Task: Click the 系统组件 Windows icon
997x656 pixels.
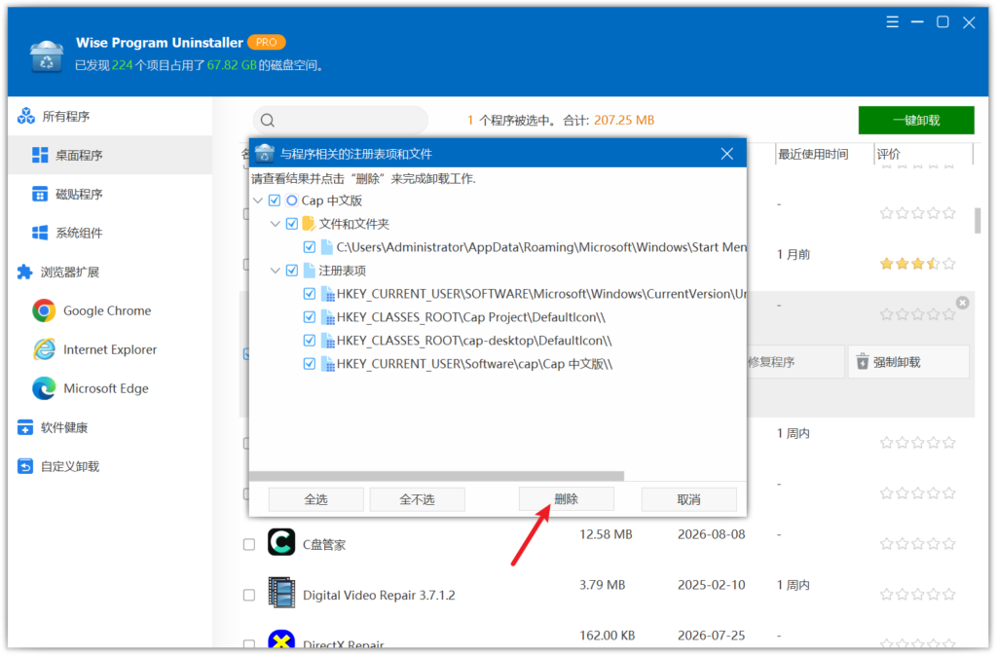Action: click(x=40, y=233)
